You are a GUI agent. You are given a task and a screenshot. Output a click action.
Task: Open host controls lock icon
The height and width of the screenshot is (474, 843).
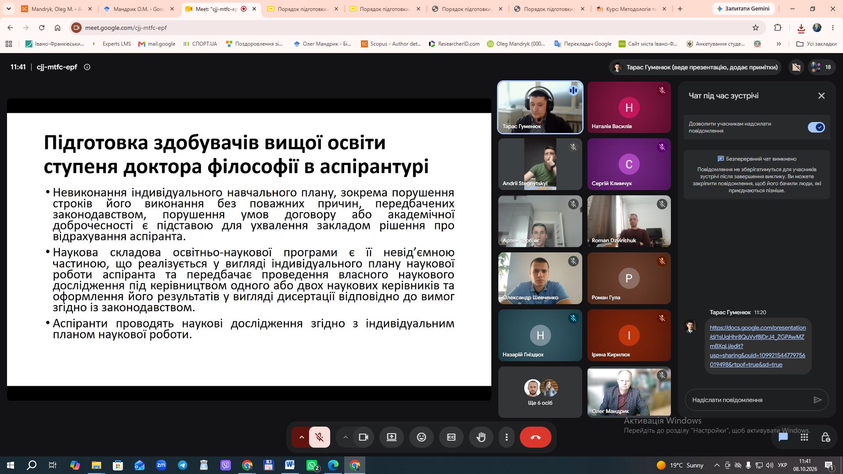click(x=825, y=437)
